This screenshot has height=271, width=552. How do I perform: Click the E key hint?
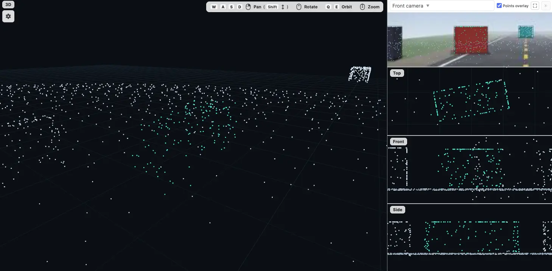[337, 7]
